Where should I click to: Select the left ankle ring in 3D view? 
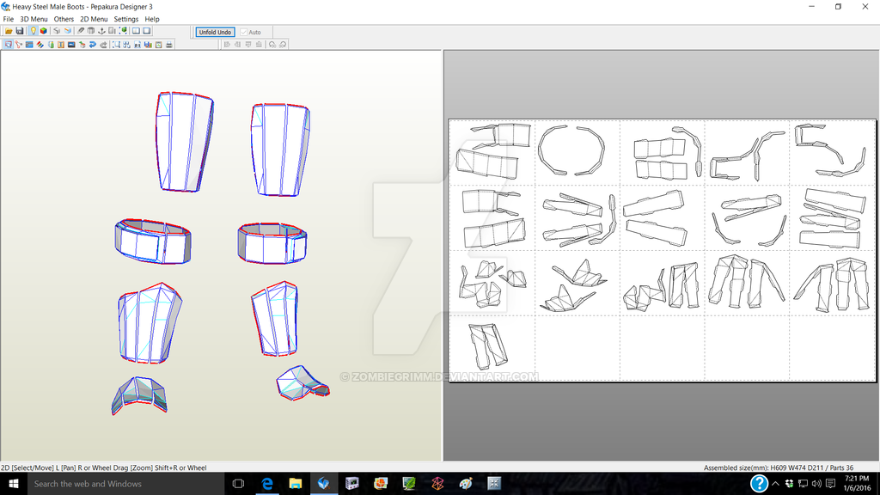[153, 241]
